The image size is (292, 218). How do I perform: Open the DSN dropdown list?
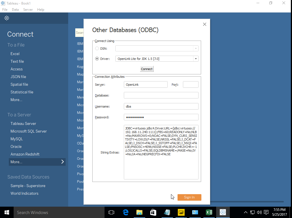pyautogui.click(x=196, y=49)
